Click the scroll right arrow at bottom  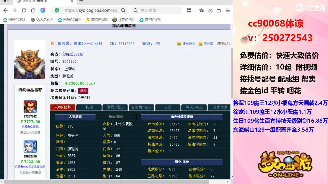point(228,182)
